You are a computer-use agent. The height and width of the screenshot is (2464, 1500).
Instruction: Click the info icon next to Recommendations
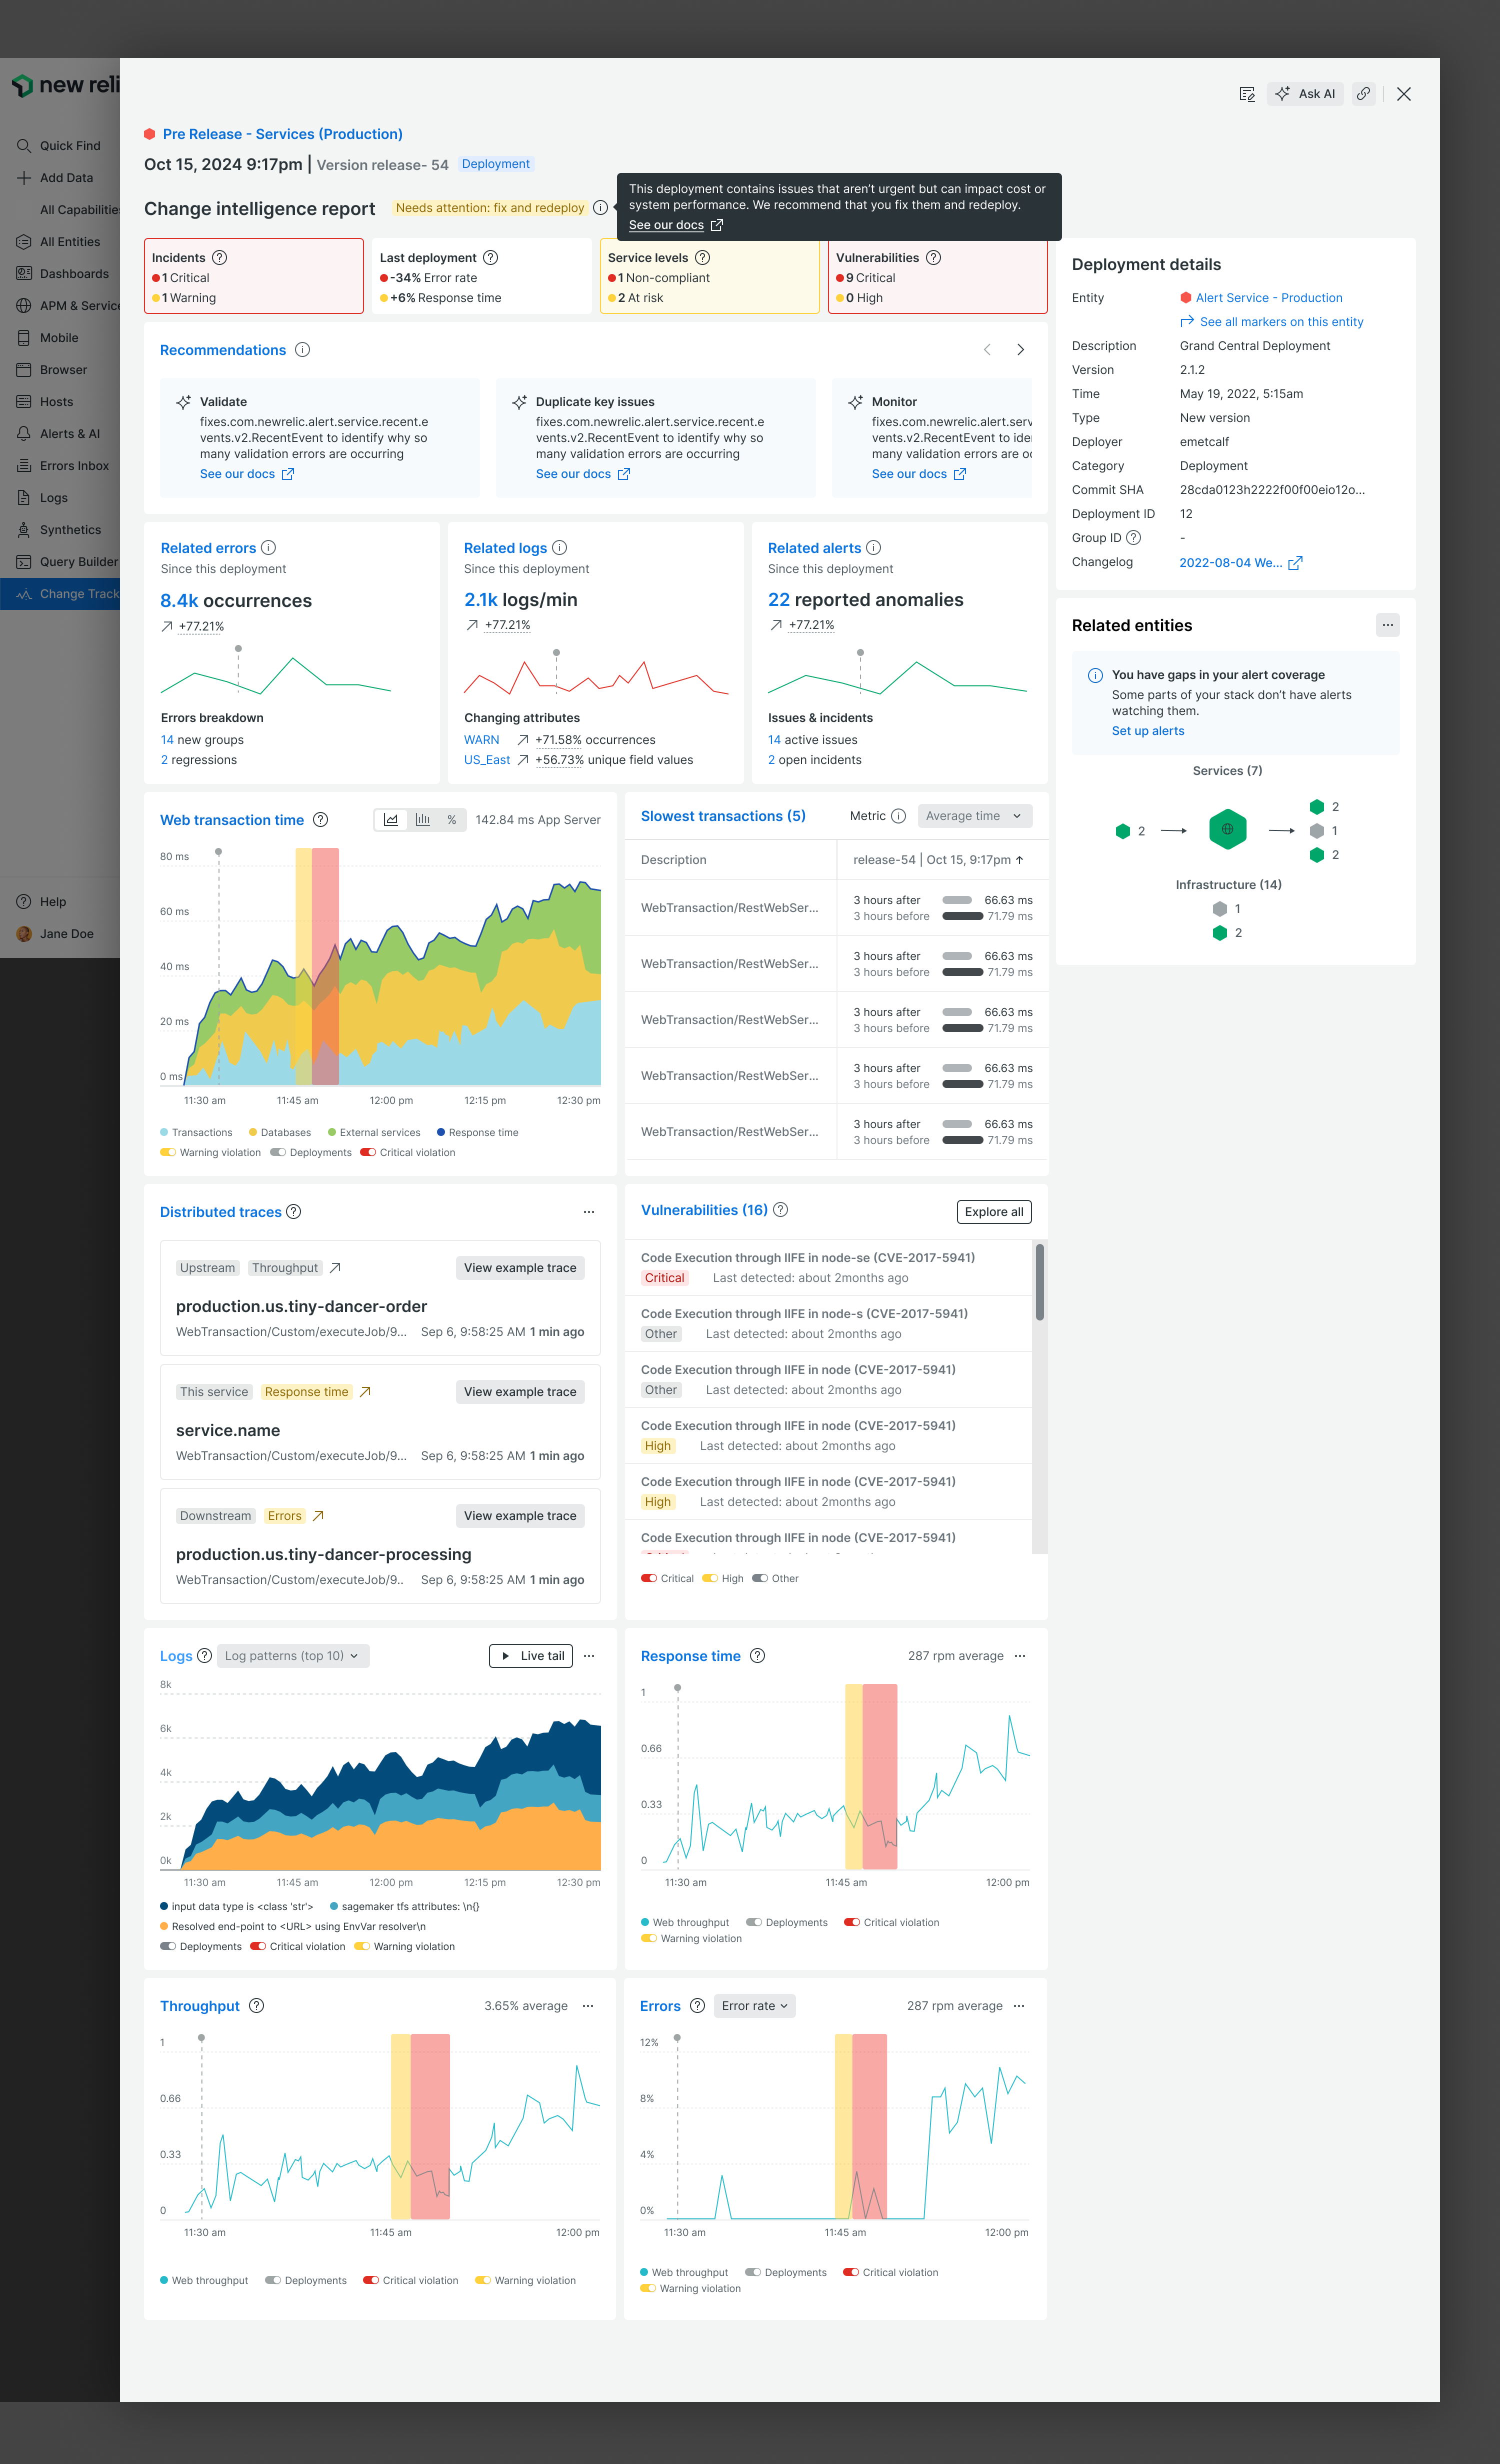tap(302, 350)
